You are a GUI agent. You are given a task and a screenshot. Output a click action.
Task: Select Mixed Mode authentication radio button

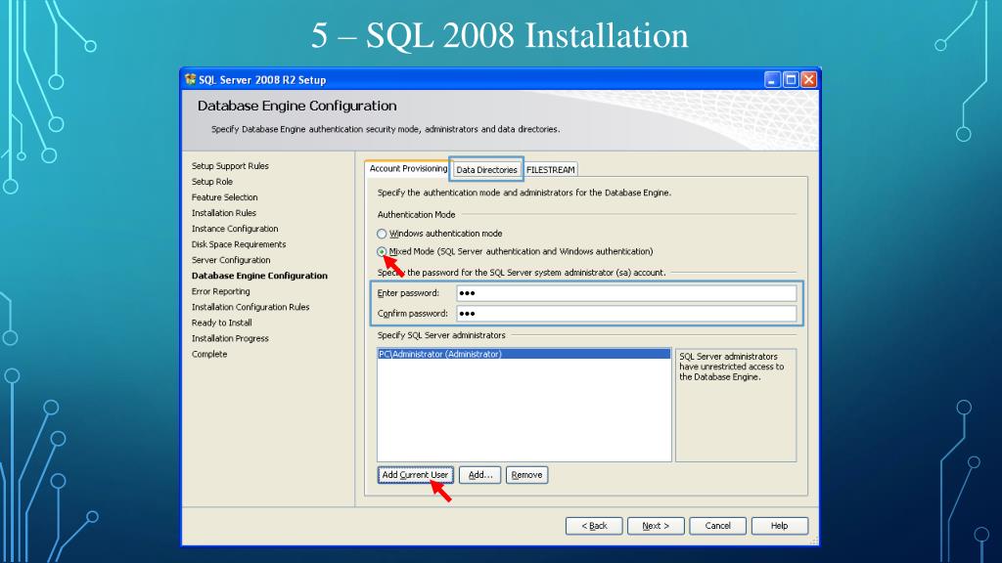pyautogui.click(x=382, y=251)
